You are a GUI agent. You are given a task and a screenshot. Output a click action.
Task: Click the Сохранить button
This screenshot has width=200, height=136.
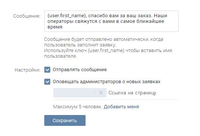point(65,121)
